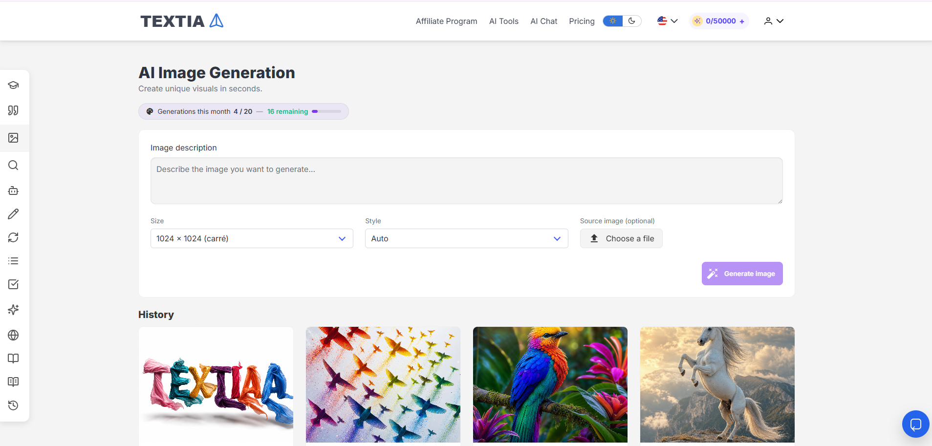
Task: Click the 'History' section heading
Action: 156,315
